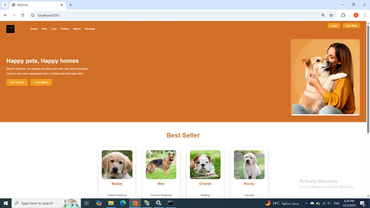This screenshot has width=370, height=208.
Task: Click the Golden Retriever breed label
Action: pyautogui.click(x=117, y=195)
